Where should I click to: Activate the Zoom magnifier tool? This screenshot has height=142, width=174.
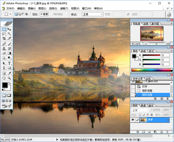tap(9, 78)
